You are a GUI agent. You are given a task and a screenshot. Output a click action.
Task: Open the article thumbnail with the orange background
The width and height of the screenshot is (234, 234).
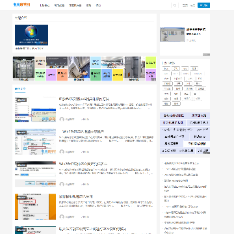tap(35, 207)
